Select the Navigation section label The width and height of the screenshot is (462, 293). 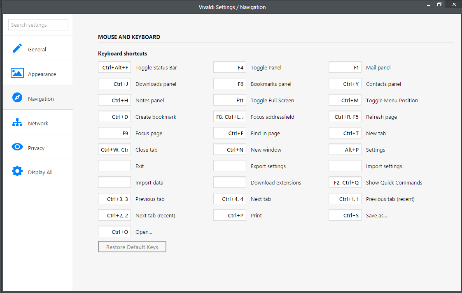tap(41, 99)
